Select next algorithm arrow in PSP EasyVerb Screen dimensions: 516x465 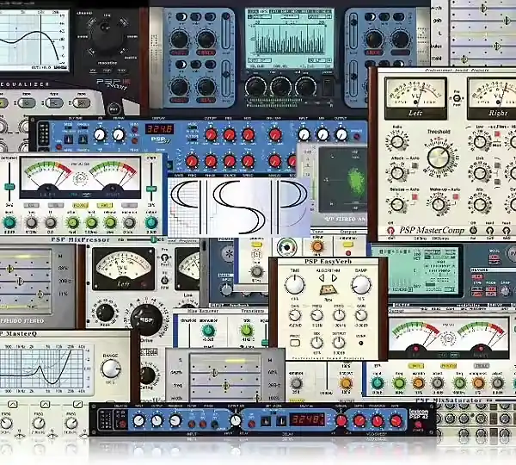[334, 278]
